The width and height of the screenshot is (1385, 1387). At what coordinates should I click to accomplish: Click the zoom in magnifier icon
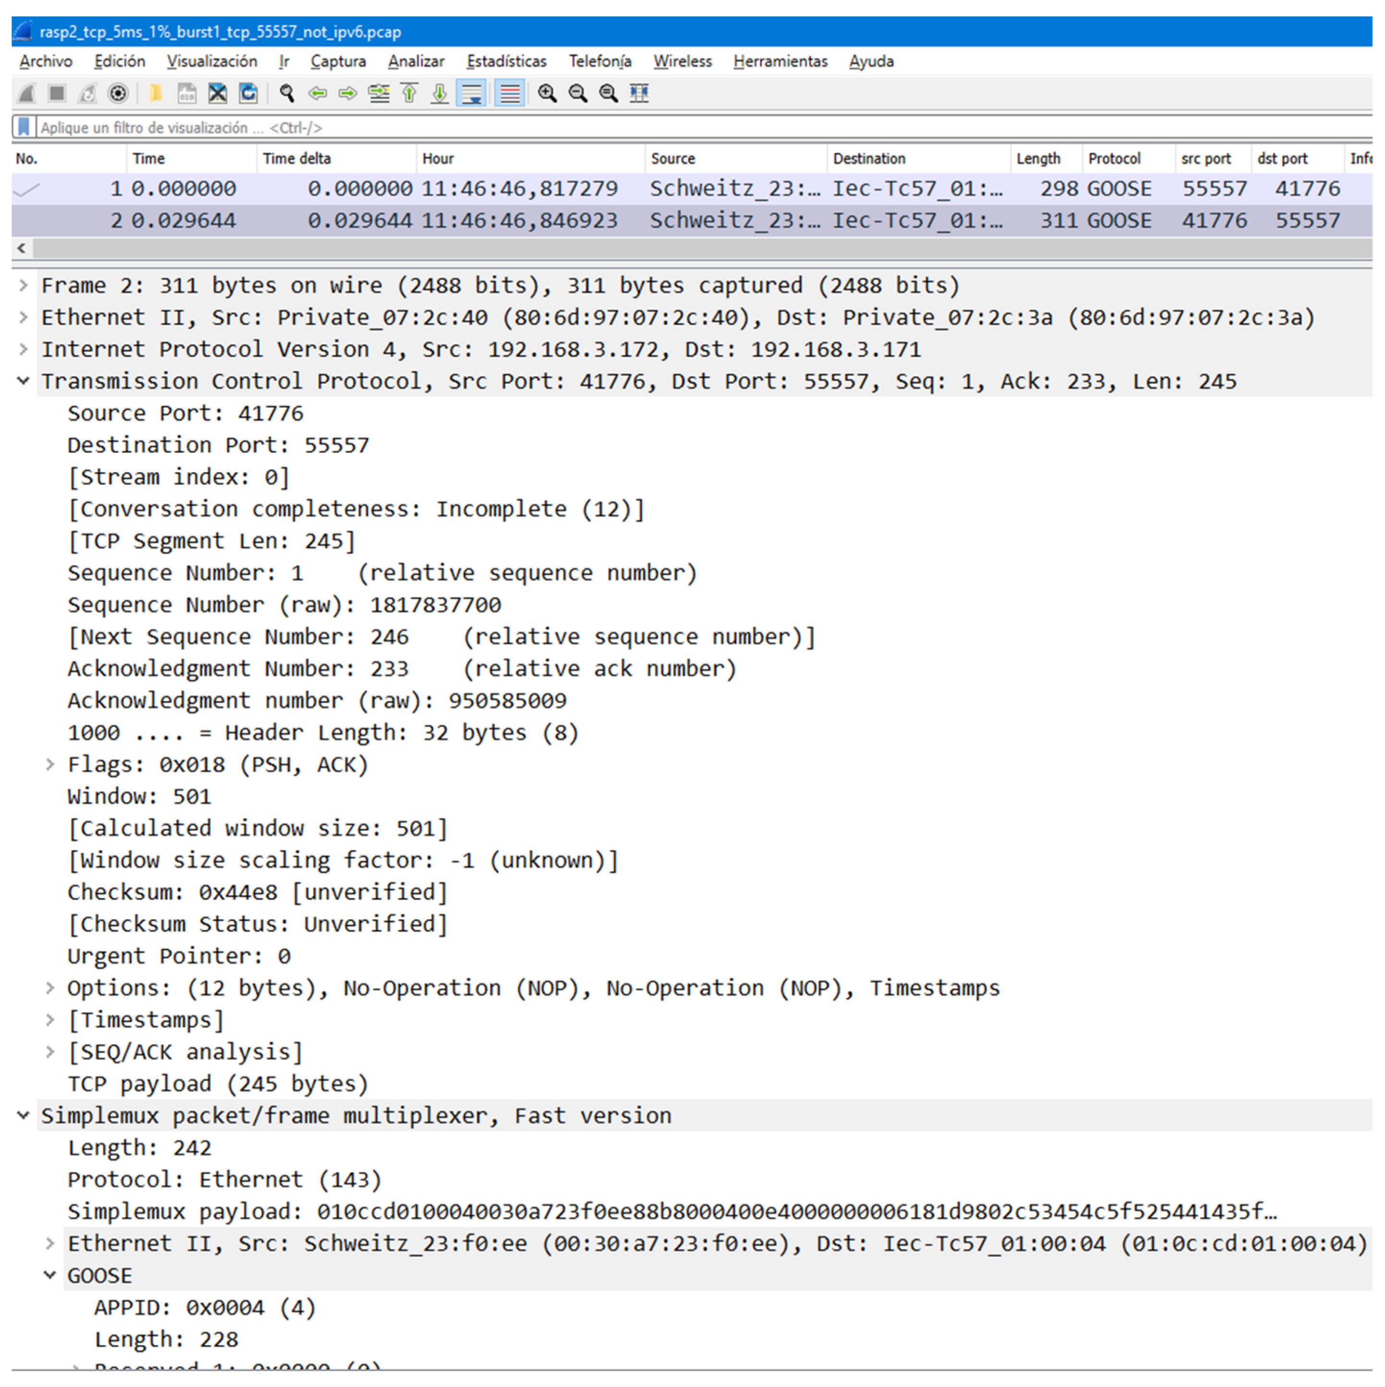tap(547, 93)
